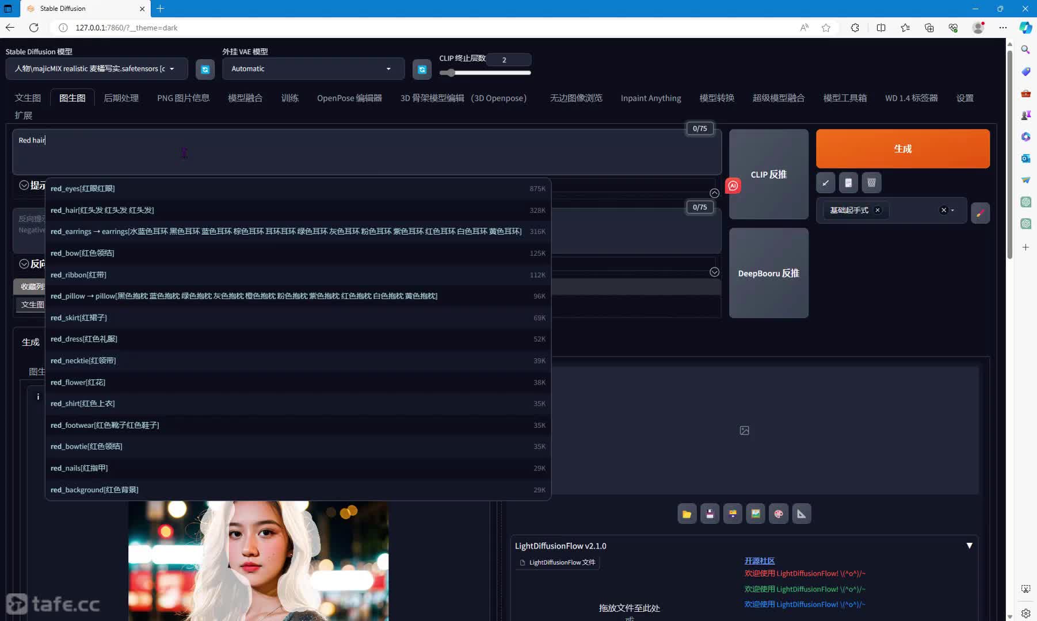Screen dimensions: 1037x621
Task: Open the style editor paintbrush icon
Action: click(980, 213)
